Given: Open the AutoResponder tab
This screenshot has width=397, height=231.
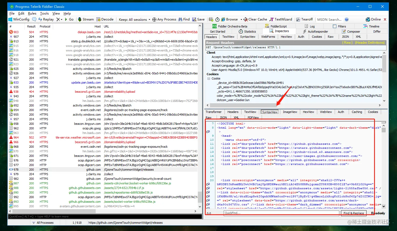Looking at the screenshot, I should coord(315,31).
